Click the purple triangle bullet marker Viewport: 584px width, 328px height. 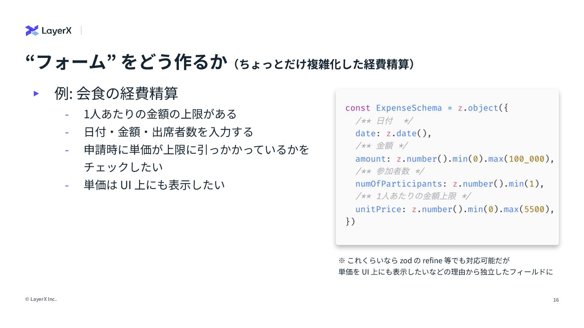(x=36, y=94)
